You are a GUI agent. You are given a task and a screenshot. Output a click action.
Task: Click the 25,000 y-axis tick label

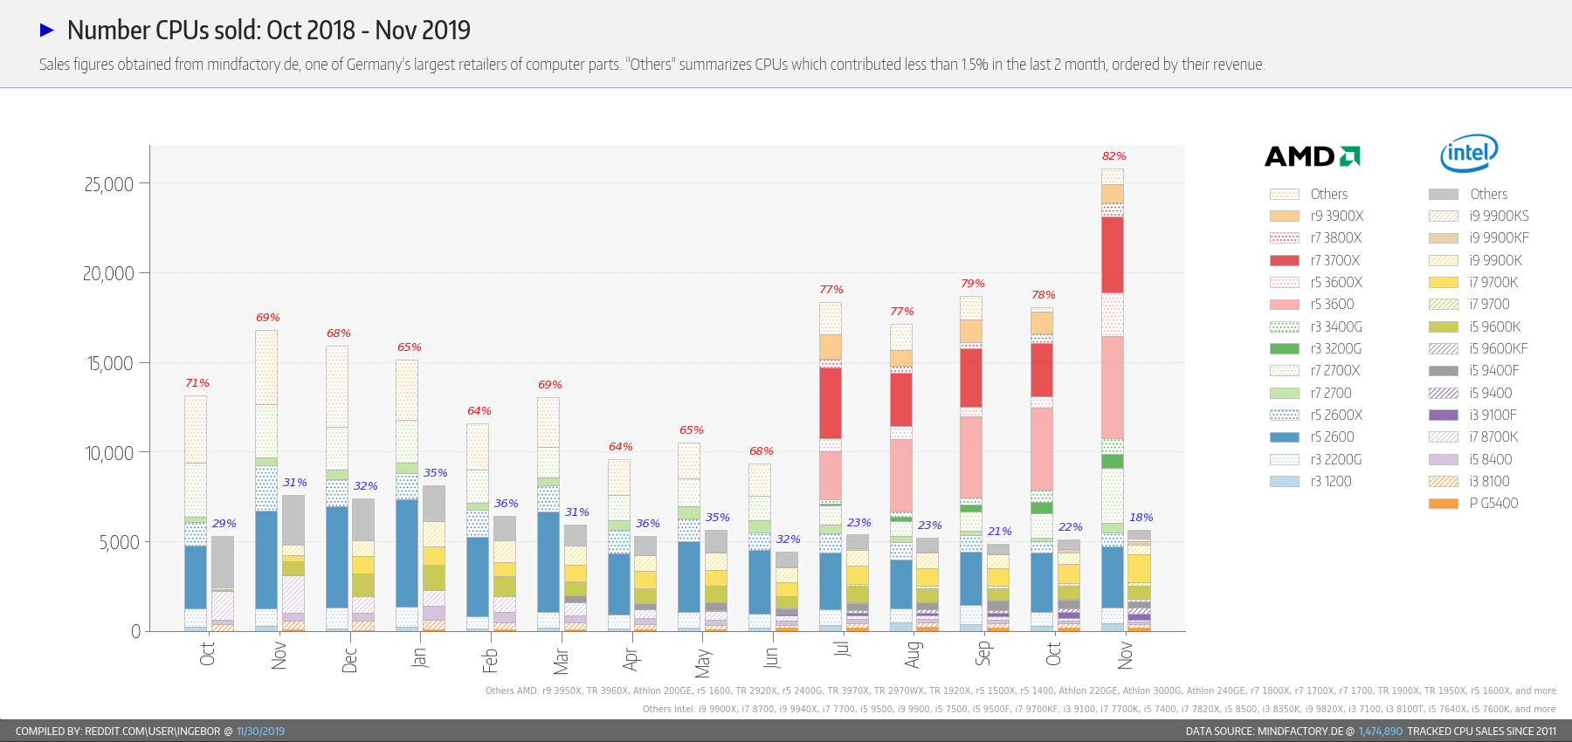109,184
